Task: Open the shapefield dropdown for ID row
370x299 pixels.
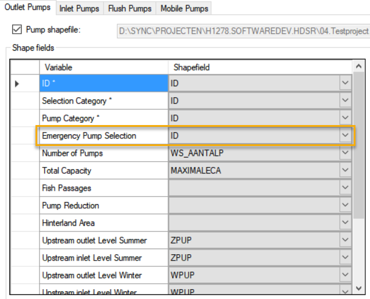Action: 346,84
